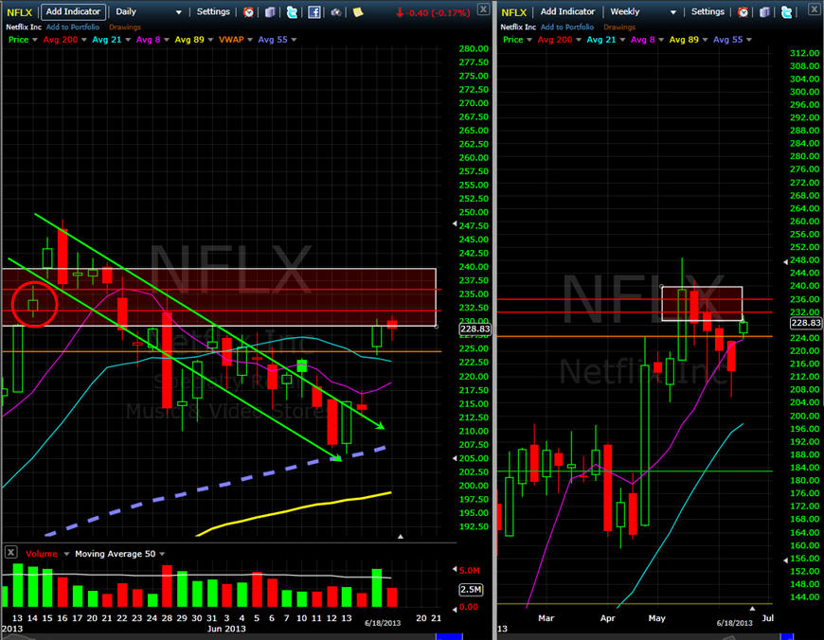824x640 pixels.
Task: Share Daily chart via Facebook icon
Action: pos(314,12)
